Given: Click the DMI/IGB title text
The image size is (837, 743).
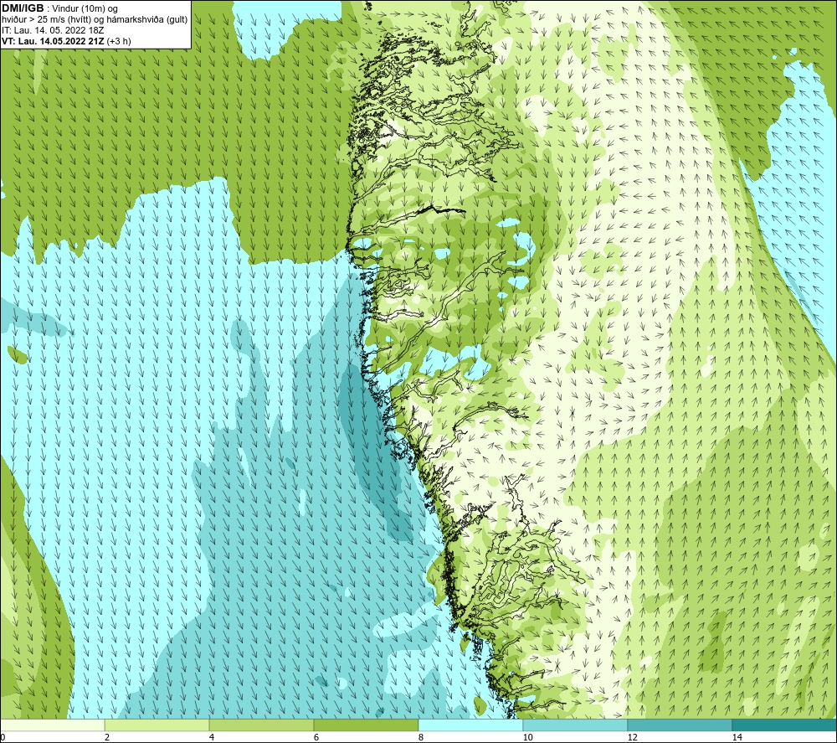Looking at the screenshot, I should (x=23, y=8).
